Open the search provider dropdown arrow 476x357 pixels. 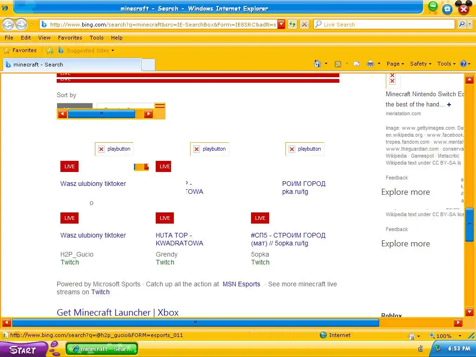click(470, 24)
